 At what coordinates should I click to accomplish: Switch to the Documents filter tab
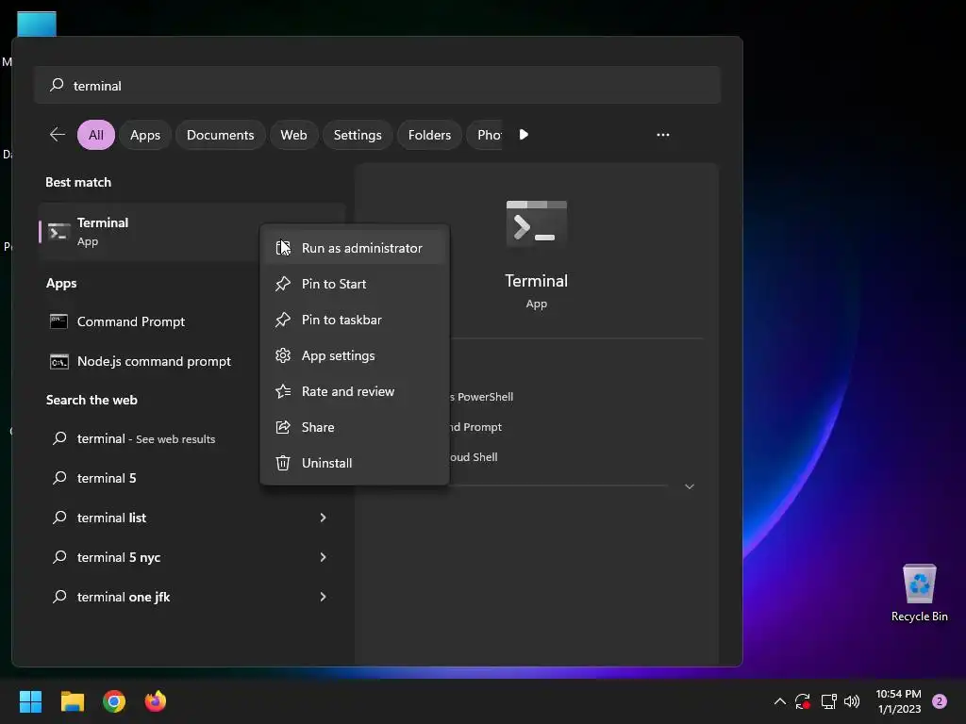(220, 135)
